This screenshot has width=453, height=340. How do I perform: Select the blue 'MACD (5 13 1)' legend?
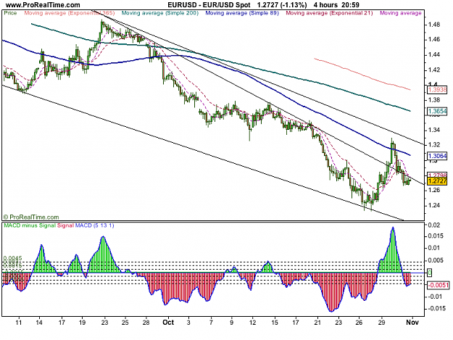click(94, 225)
